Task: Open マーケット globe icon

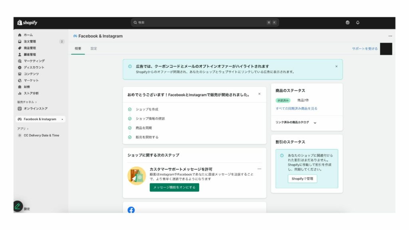Action: click(x=20, y=80)
